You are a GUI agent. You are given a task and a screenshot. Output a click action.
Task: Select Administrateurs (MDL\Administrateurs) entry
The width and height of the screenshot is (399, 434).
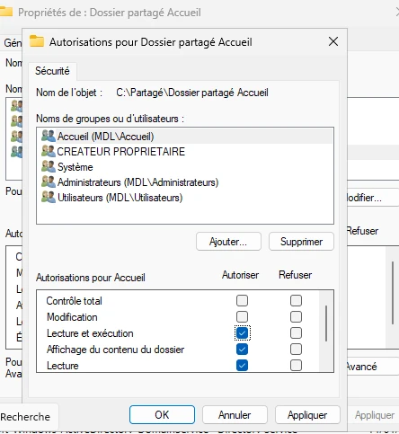click(185, 182)
